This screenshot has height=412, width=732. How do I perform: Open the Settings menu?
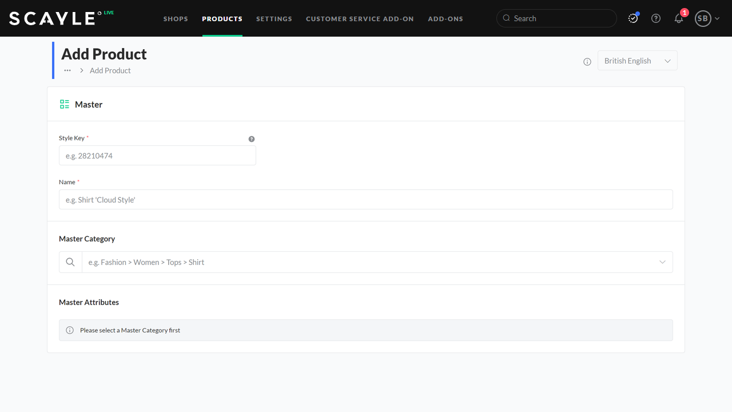pyautogui.click(x=274, y=19)
